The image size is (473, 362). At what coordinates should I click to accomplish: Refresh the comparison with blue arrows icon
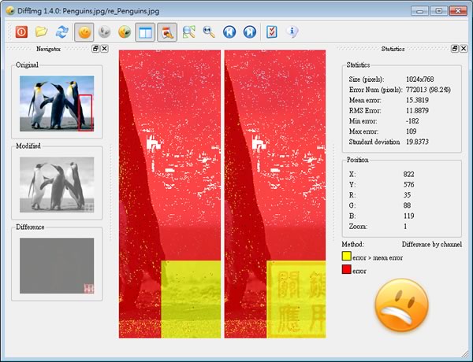62,32
